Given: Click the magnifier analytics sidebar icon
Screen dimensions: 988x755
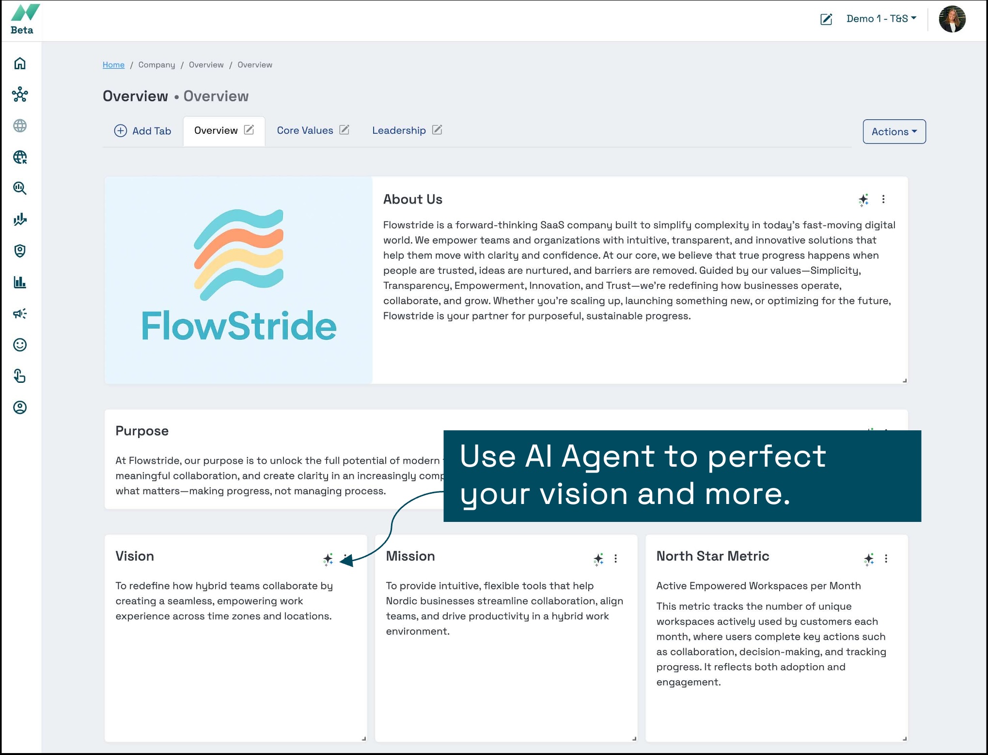Looking at the screenshot, I should point(20,188).
